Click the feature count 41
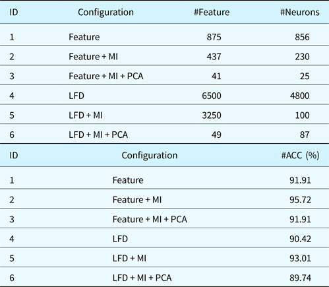Viewport: 329px width, 287px height. (x=216, y=76)
